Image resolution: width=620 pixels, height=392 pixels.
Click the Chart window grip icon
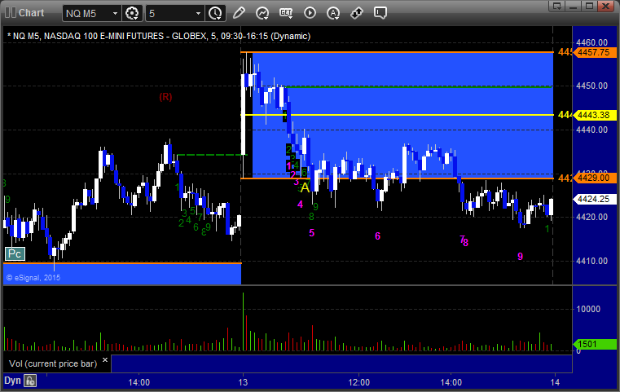click(x=11, y=13)
